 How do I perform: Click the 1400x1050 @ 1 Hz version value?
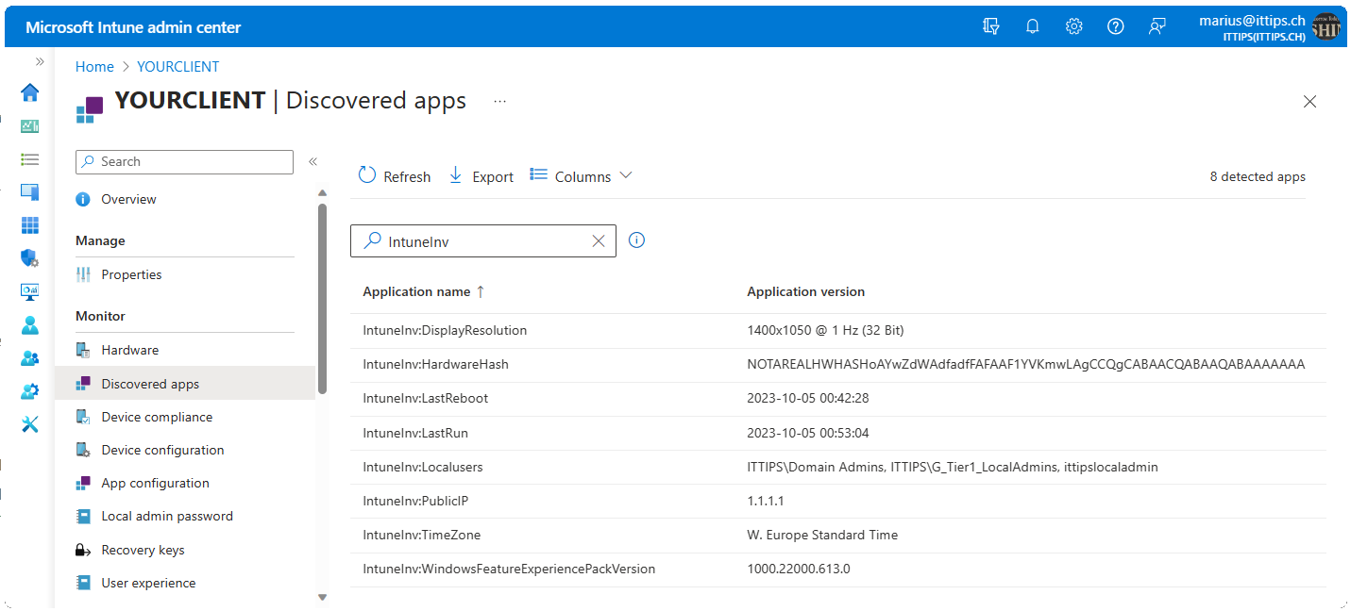[826, 331]
